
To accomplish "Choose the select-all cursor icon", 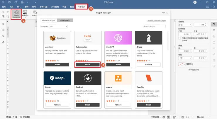I will click(x=8, y=16).
